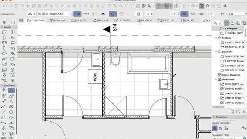Choose elevation dimension construction method
The height and width of the screenshot is (139, 247).
click(x=103, y=14)
